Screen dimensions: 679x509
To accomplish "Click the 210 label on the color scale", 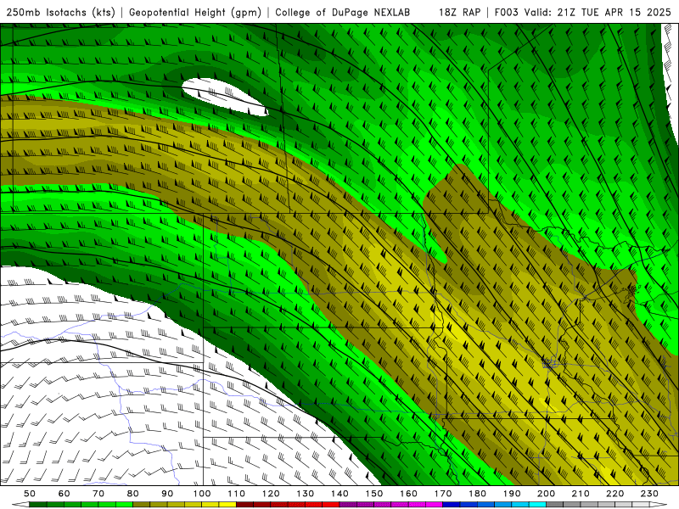I will [581, 494].
